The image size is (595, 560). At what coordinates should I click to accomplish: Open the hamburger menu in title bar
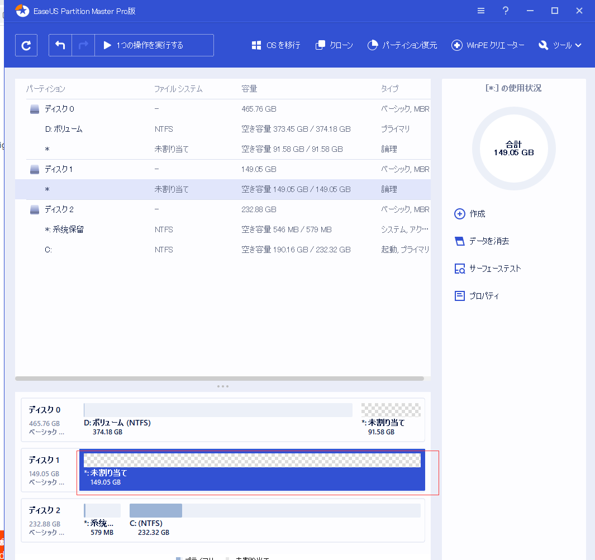tap(481, 11)
